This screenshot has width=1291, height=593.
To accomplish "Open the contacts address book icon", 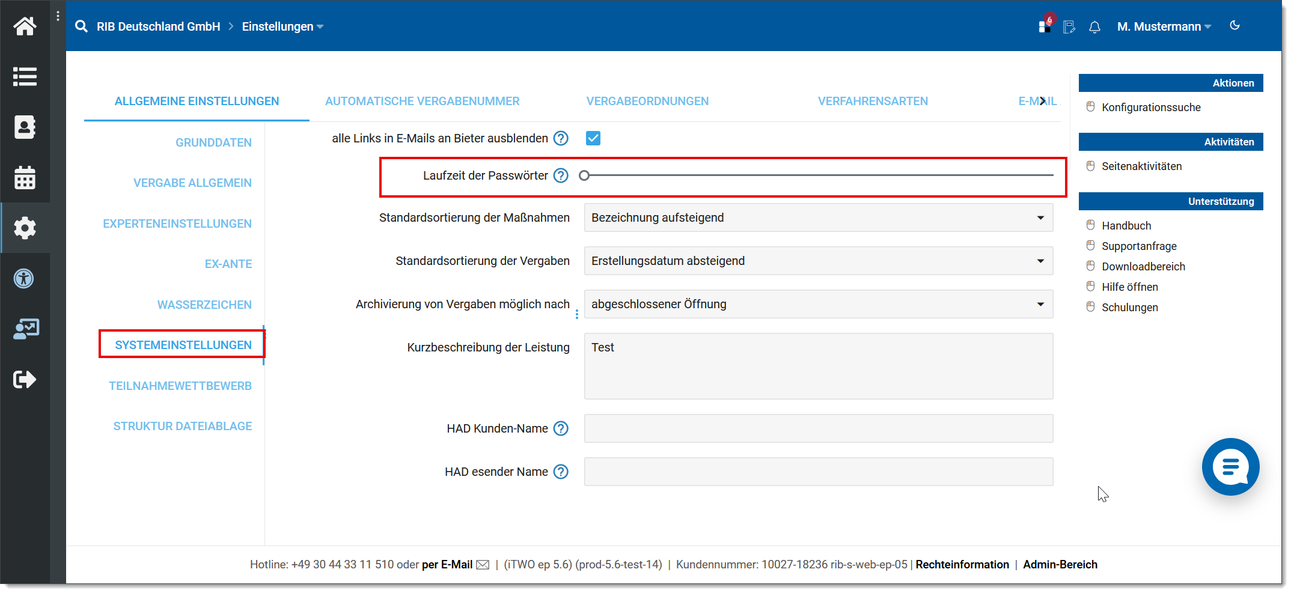I will click(x=25, y=127).
